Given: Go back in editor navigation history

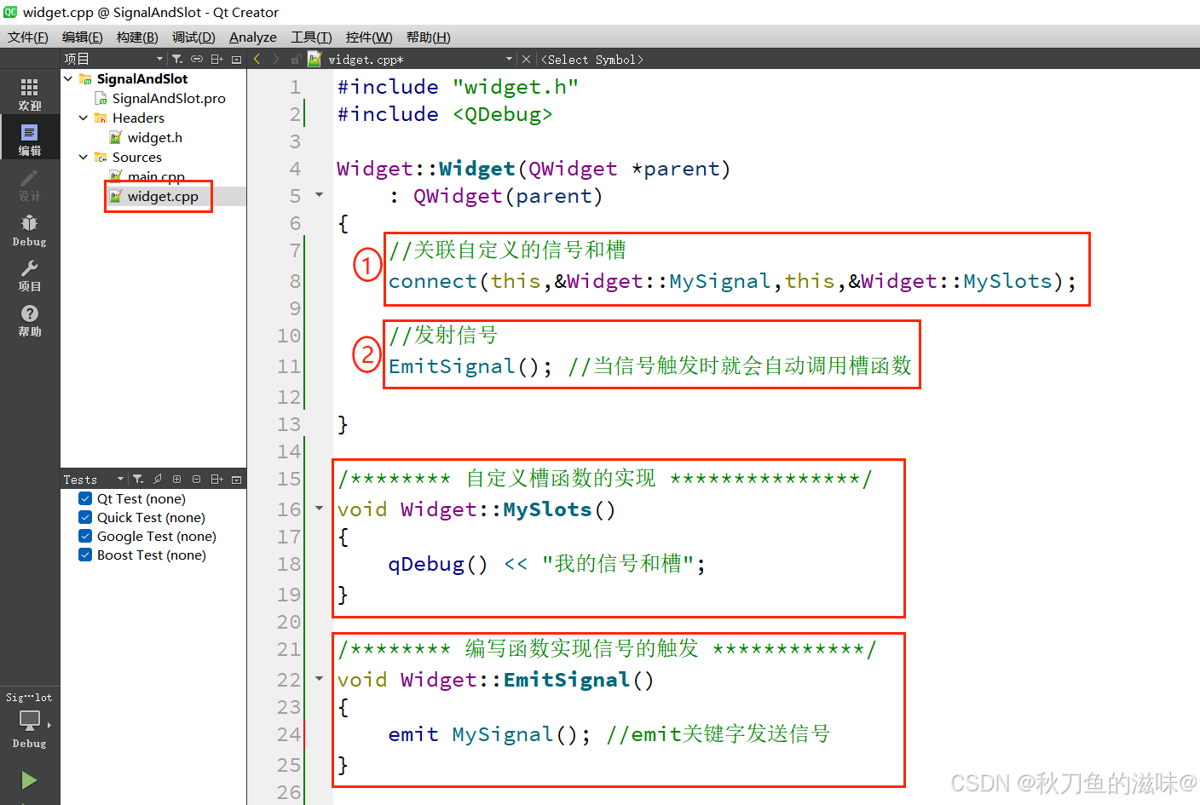Looking at the screenshot, I should [257, 59].
